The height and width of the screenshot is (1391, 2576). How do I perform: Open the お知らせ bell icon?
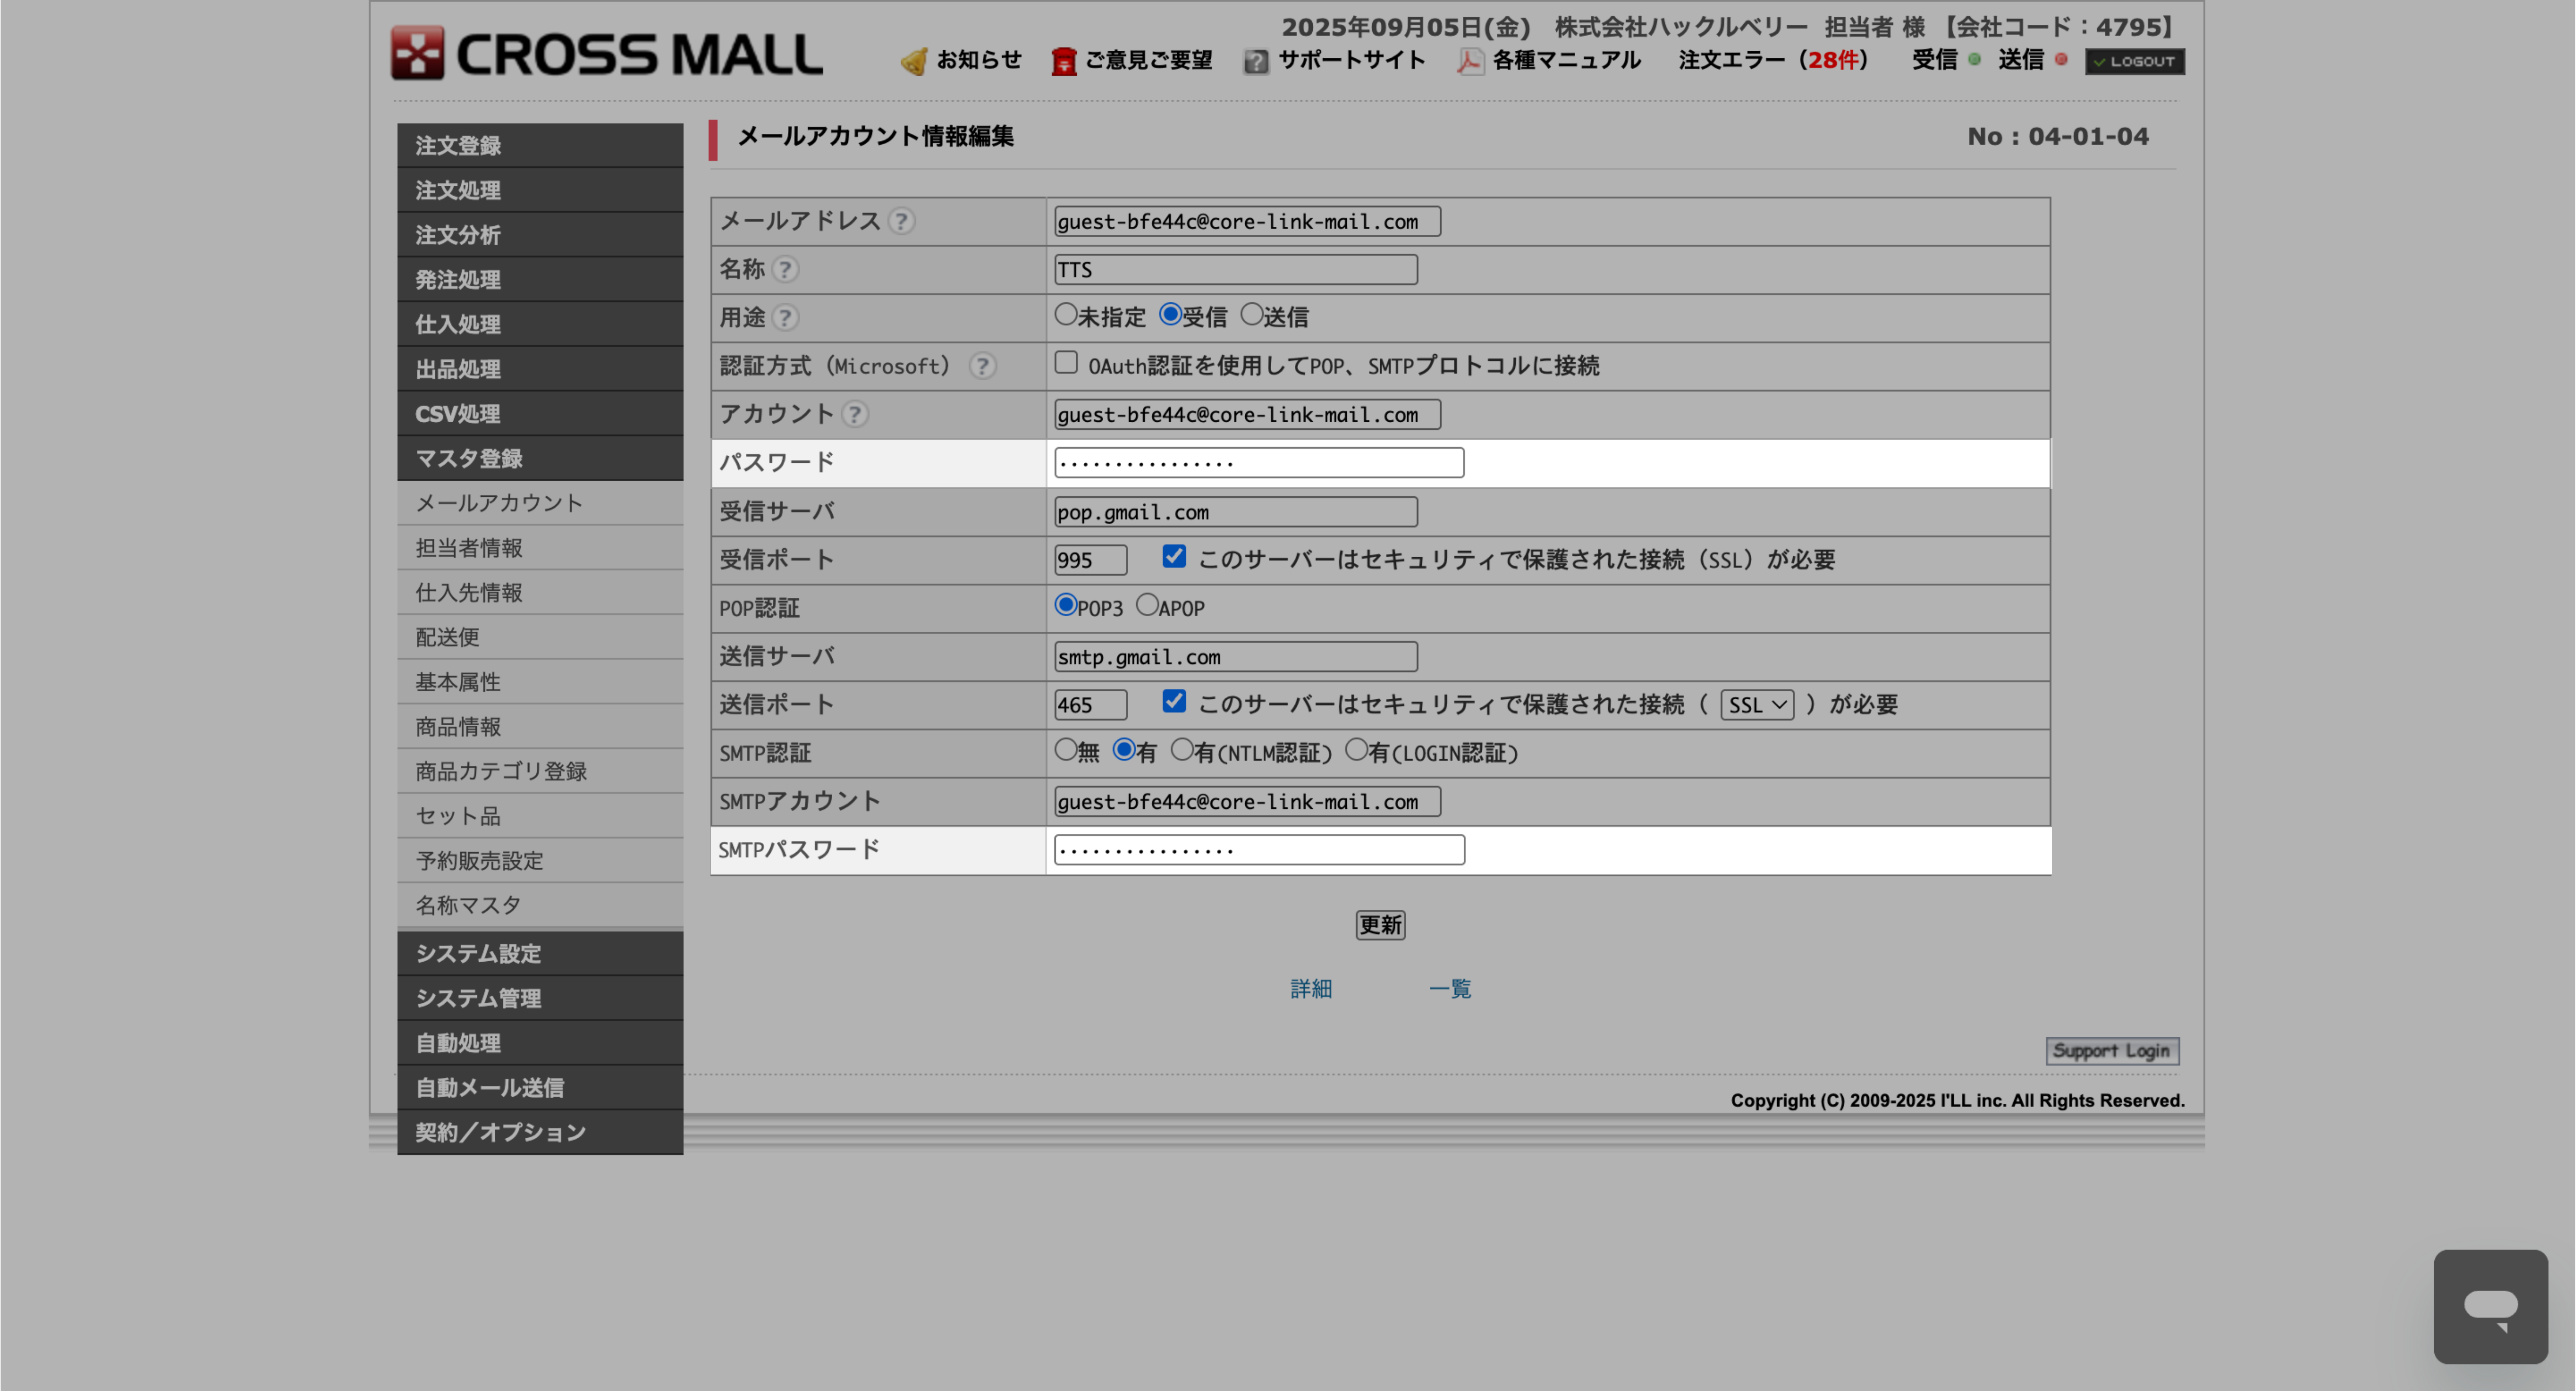coord(914,62)
